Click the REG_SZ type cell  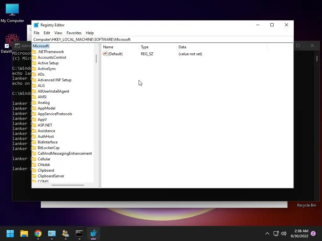147,54
